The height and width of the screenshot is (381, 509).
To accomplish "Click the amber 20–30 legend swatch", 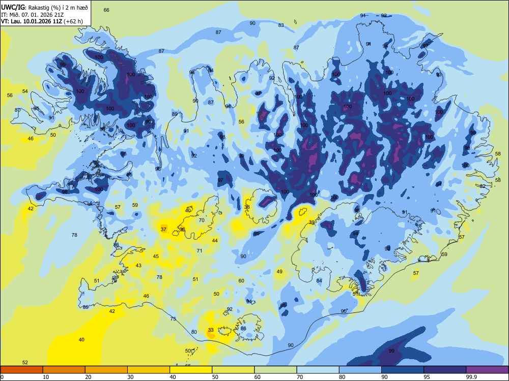I will 106,370.
